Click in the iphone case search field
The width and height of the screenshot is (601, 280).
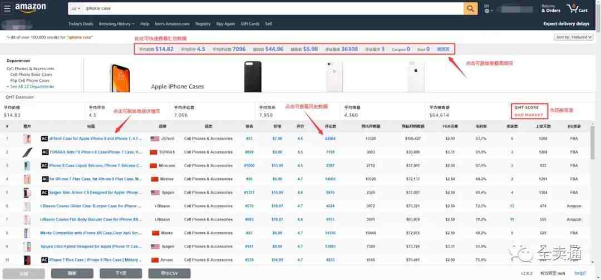[x=273, y=8]
